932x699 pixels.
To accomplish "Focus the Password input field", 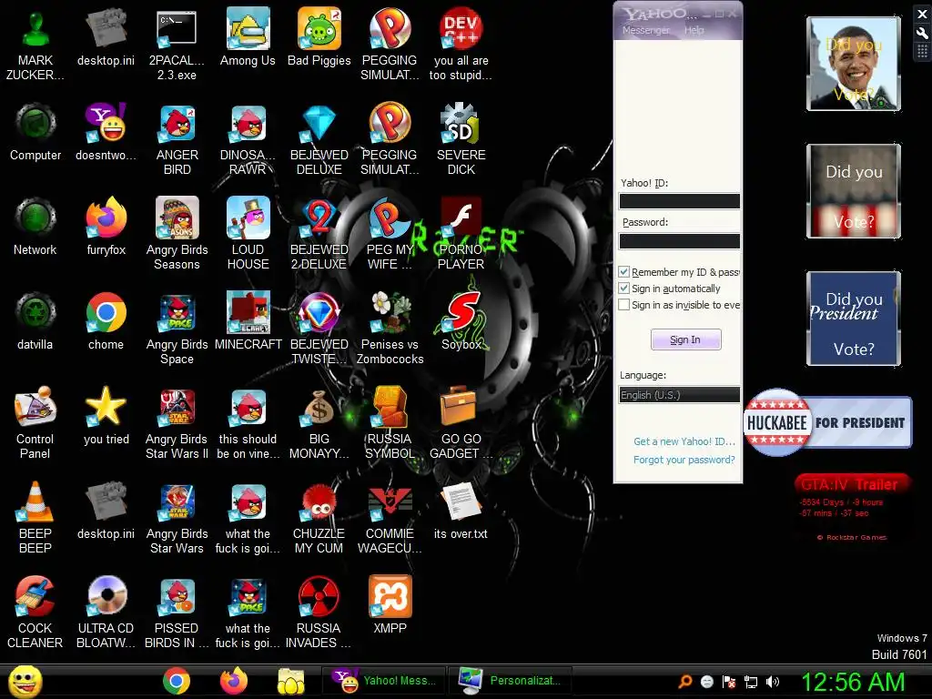I will 679,240.
